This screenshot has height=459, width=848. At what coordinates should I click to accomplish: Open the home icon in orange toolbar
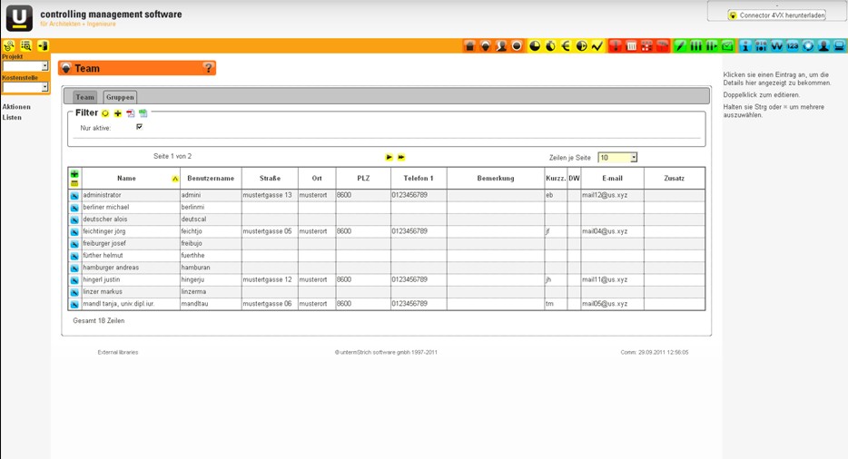click(x=469, y=46)
